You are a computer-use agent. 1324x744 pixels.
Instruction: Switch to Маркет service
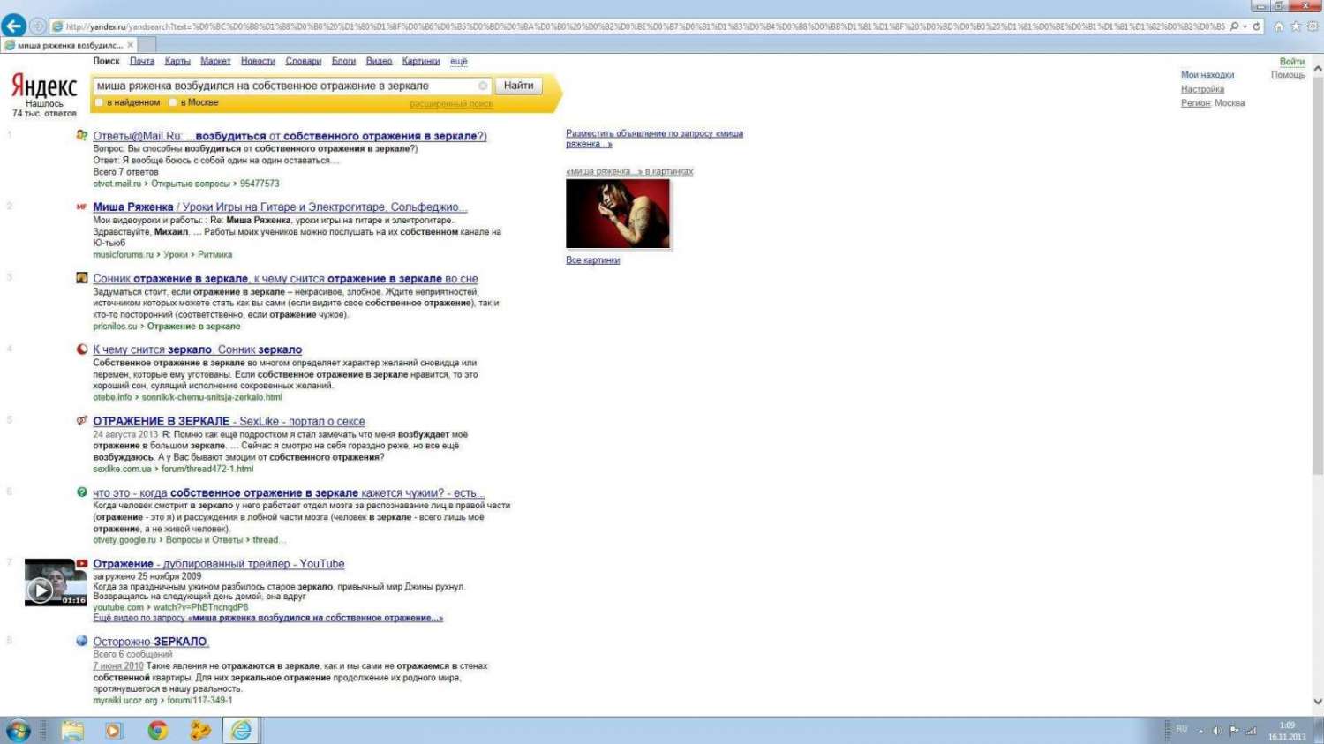point(215,61)
